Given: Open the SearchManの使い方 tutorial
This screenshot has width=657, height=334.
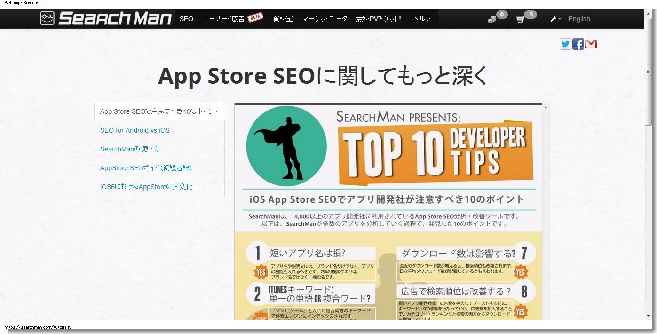Looking at the screenshot, I should 130,149.
